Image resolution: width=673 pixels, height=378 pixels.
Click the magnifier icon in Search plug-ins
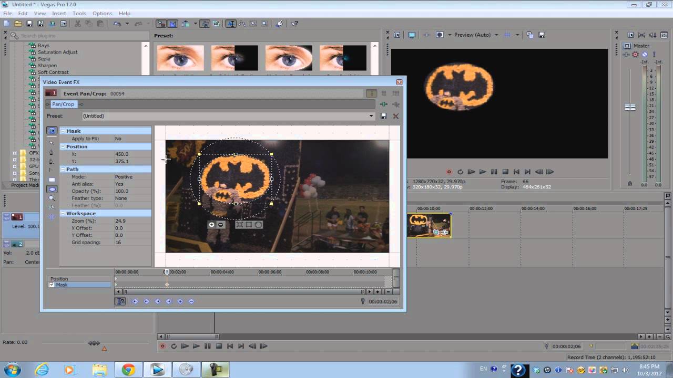pyautogui.click(x=15, y=36)
